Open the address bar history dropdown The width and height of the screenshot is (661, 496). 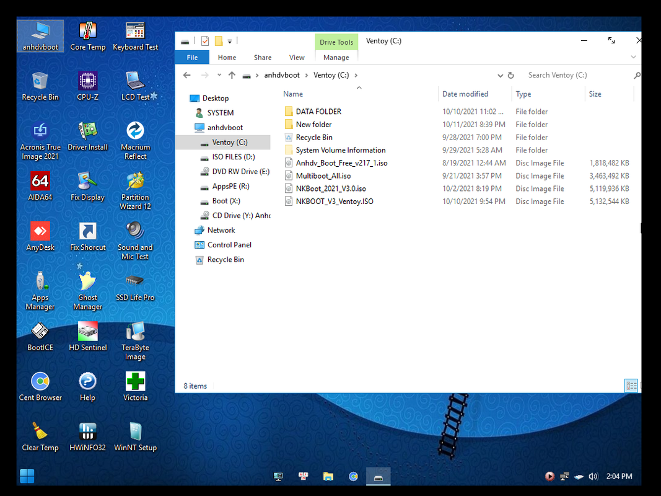500,76
